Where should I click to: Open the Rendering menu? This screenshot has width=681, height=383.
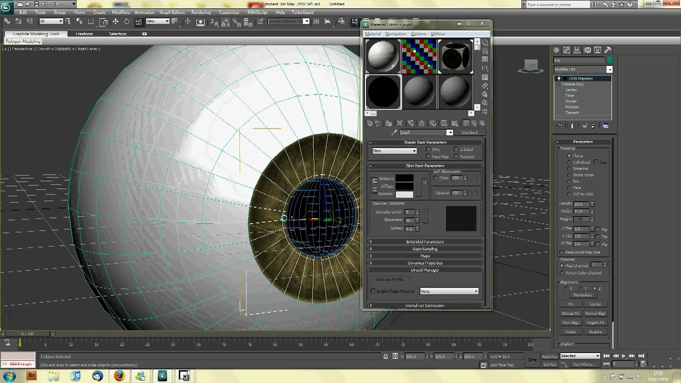201,12
